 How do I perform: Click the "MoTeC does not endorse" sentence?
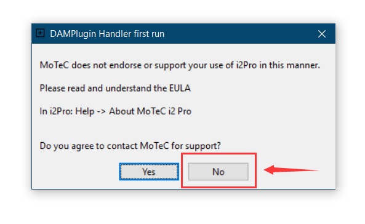click(180, 65)
